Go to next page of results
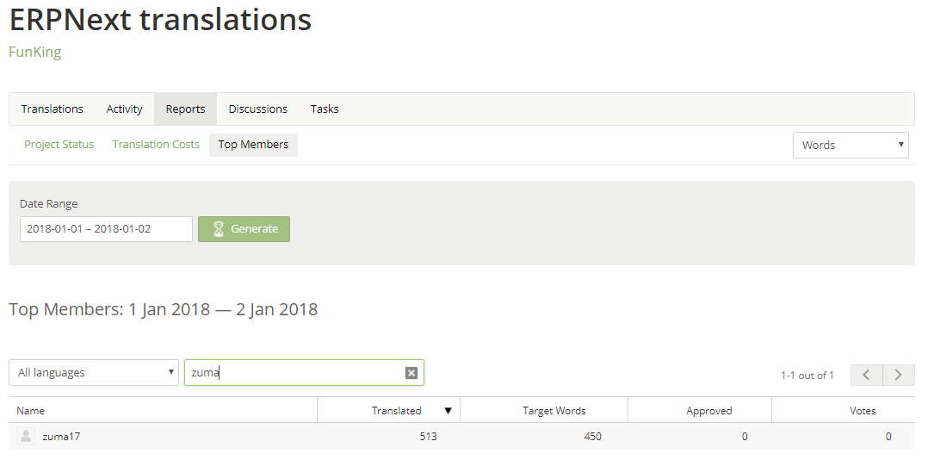This screenshot has height=460, width=934. [x=898, y=375]
